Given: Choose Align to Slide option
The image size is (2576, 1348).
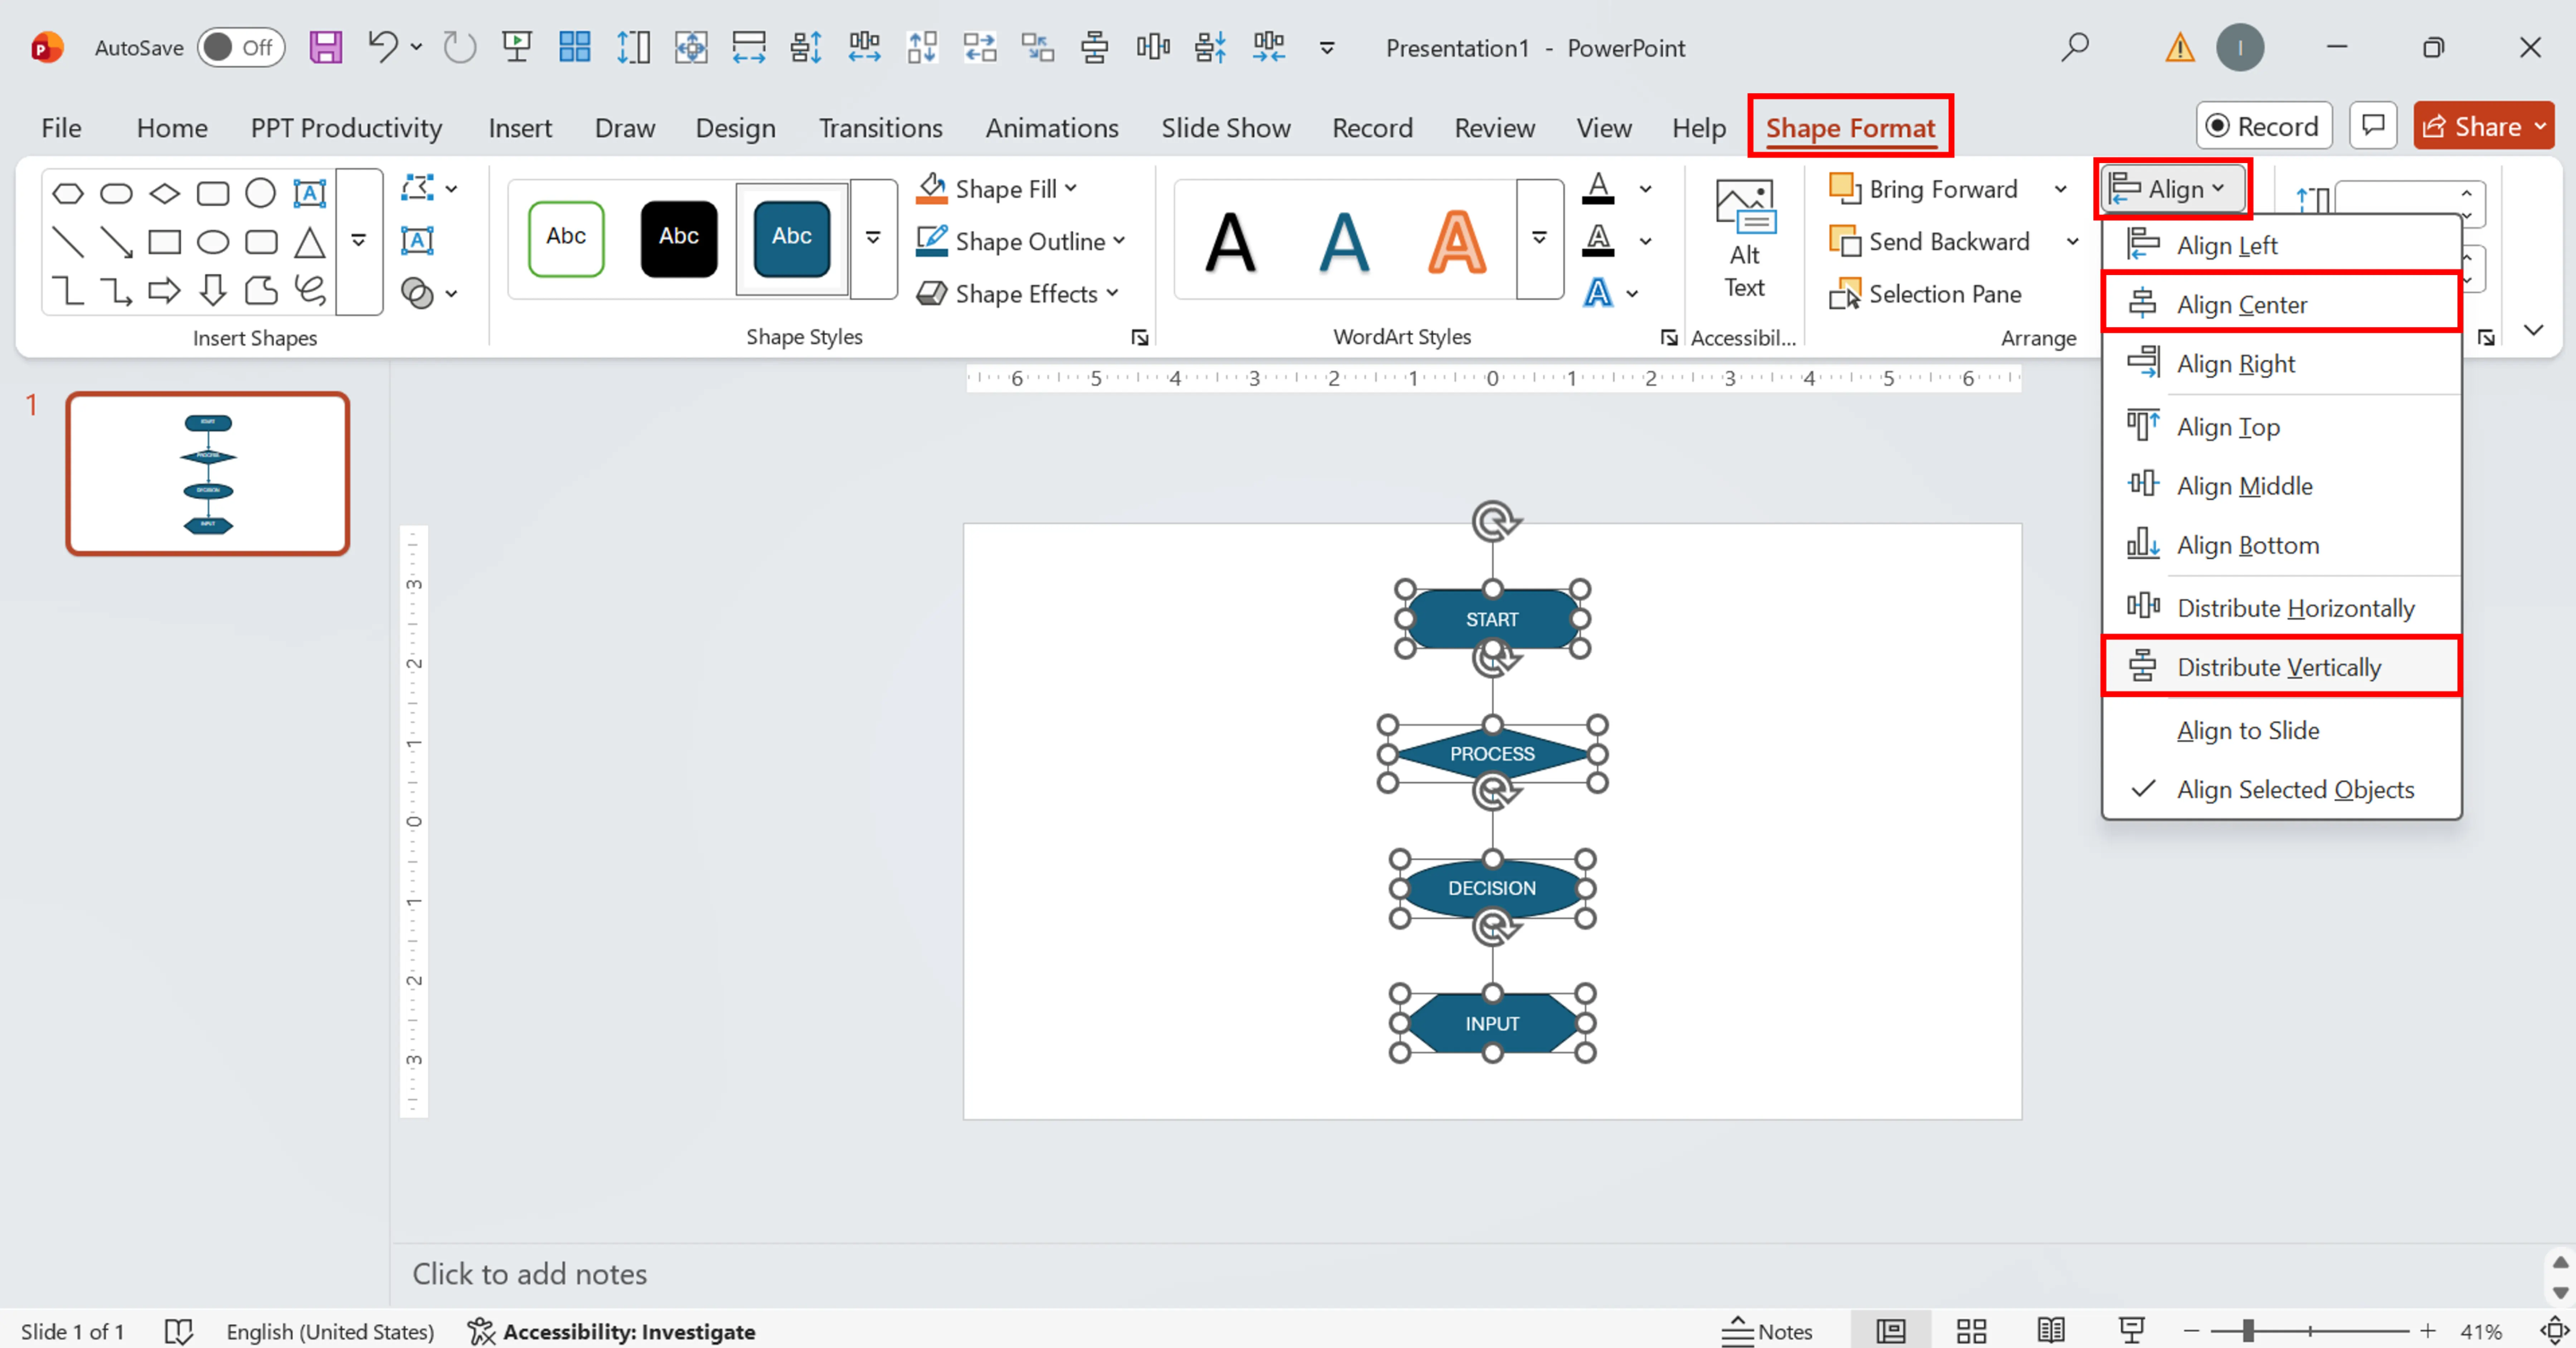Looking at the screenshot, I should click(2281, 730).
